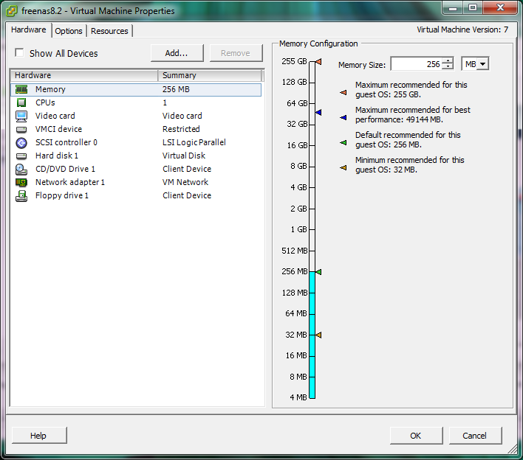Click 'VM Network' summary text
This screenshot has height=460, width=523.
point(185,182)
